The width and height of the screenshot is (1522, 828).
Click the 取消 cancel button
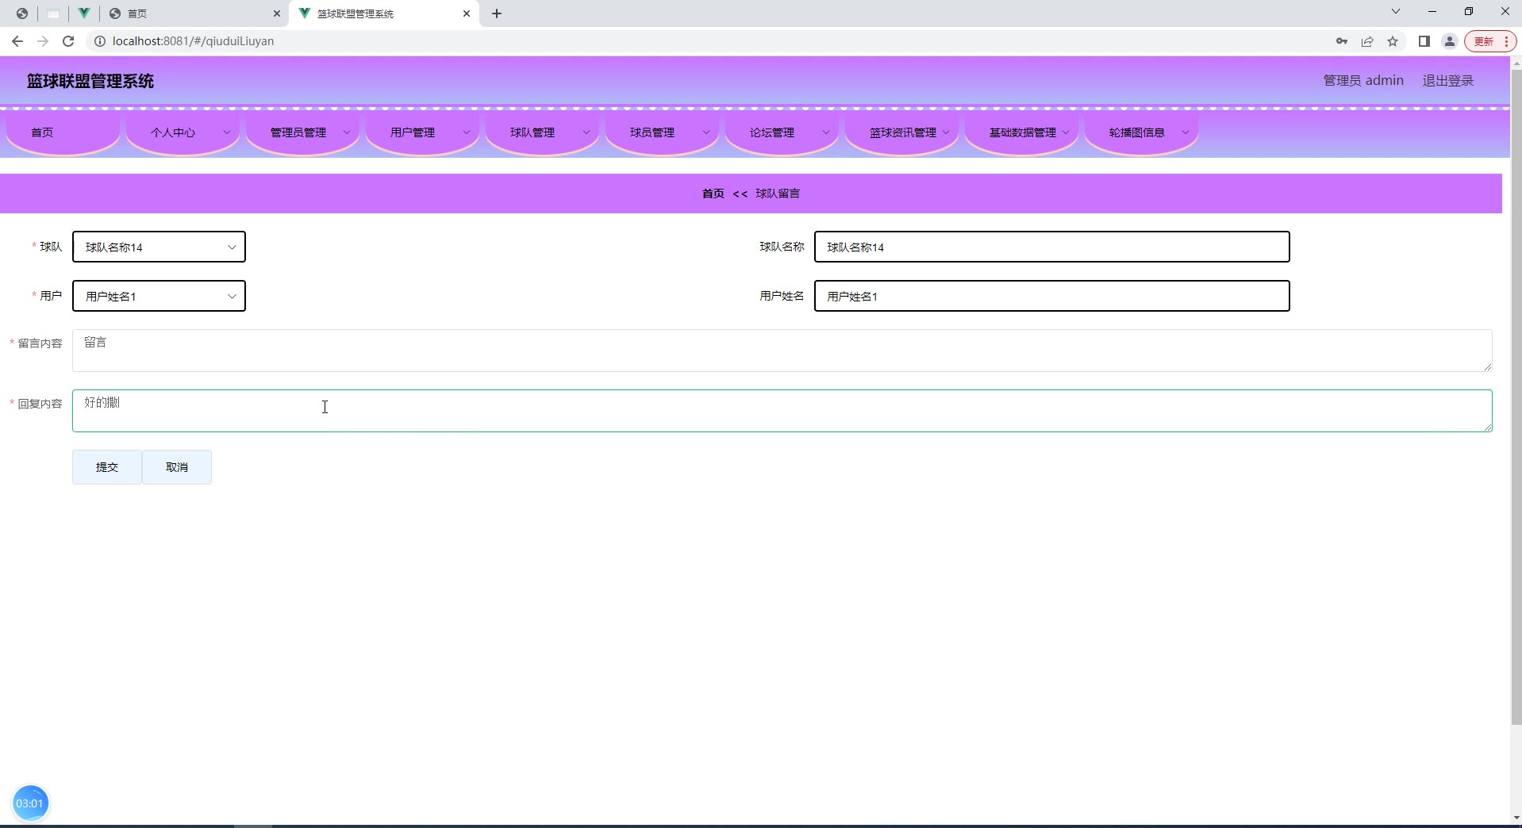point(177,467)
